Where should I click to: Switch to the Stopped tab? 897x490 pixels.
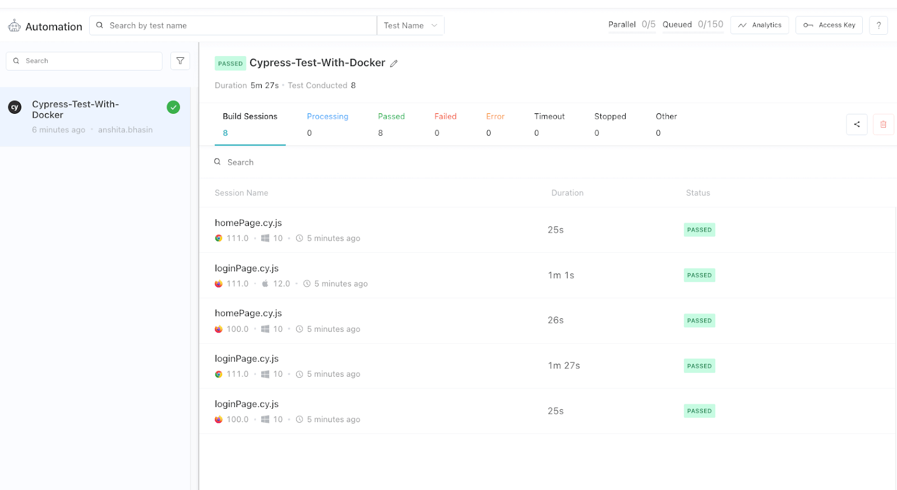point(610,124)
